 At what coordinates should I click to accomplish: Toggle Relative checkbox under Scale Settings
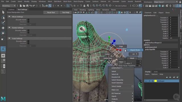pos(28,43)
